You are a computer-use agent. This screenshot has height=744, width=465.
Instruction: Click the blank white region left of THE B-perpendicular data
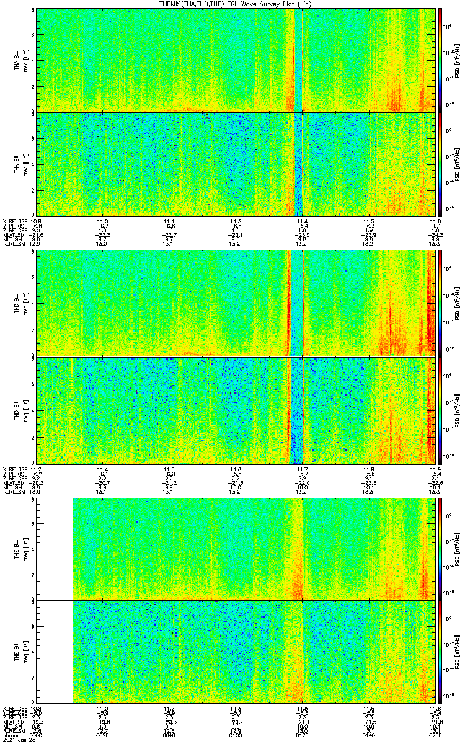[55, 548]
